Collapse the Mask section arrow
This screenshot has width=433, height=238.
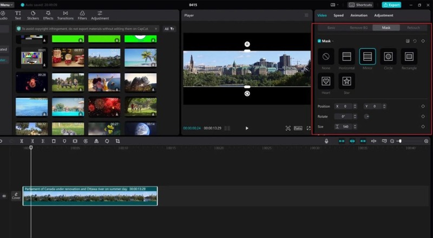(x=333, y=41)
